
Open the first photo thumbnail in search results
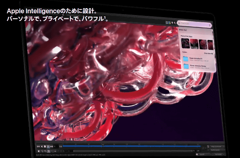(x=185, y=43)
